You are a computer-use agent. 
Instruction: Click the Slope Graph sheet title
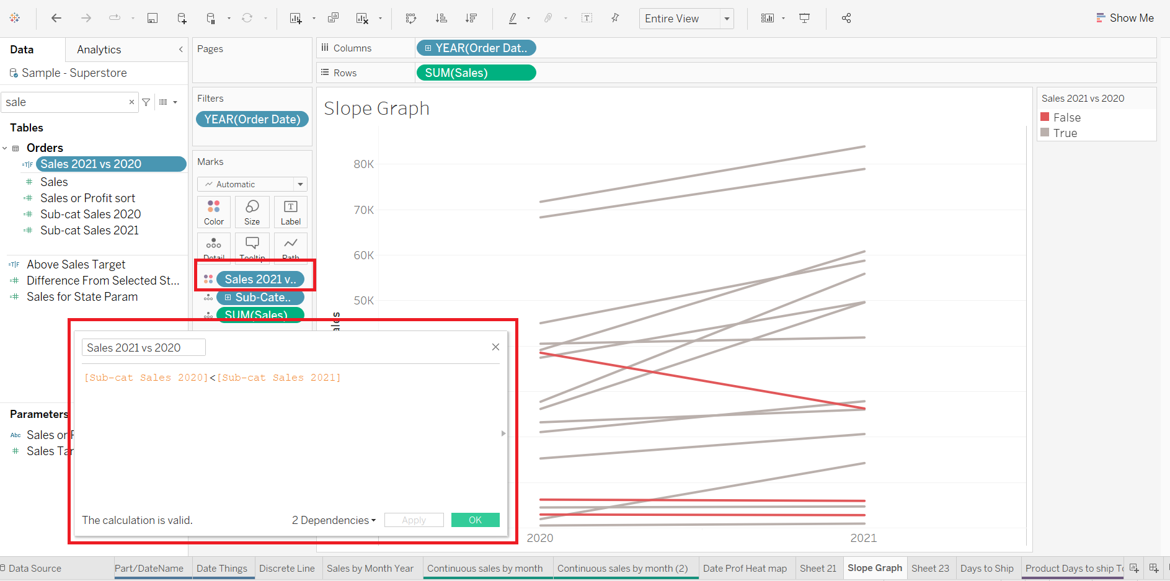(x=376, y=109)
